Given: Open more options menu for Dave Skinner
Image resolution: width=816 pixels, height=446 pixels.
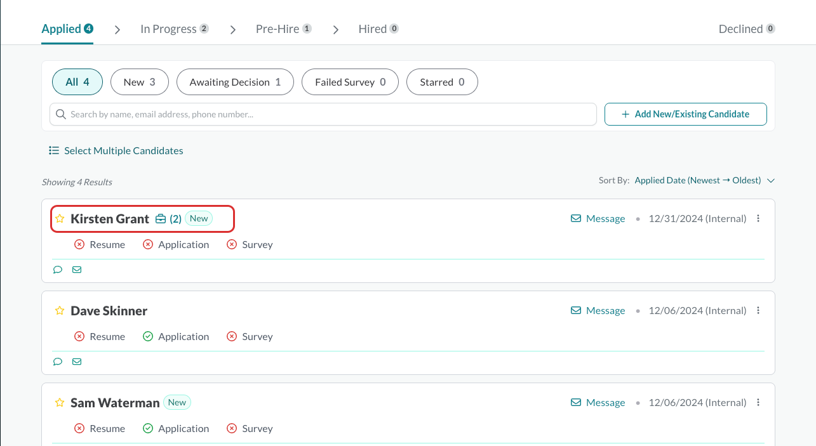Looking at the screenshot, I should [758, 311].
